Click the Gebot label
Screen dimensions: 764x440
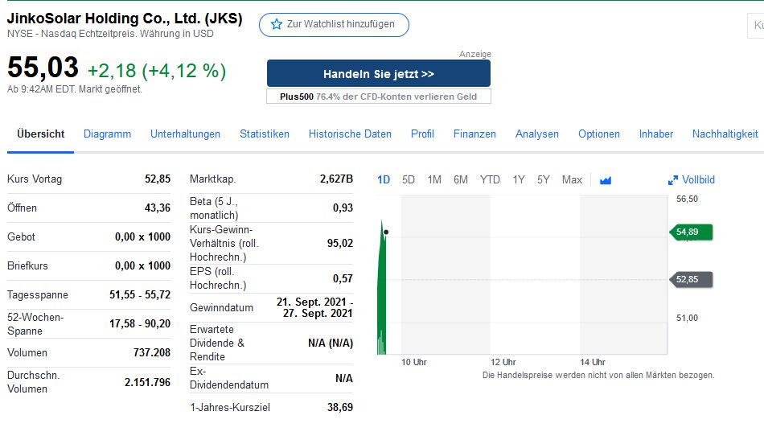click(21, 236)
